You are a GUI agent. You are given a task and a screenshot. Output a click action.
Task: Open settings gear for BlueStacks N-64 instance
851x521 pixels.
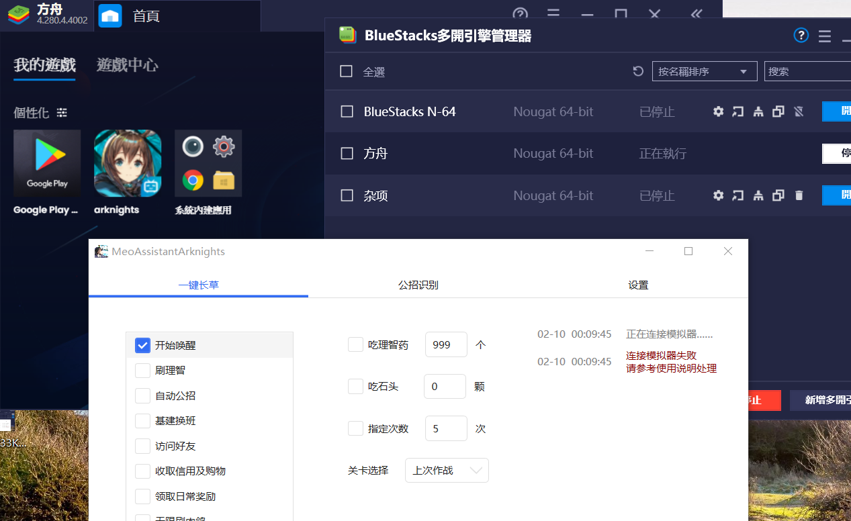tap(718, 111)
